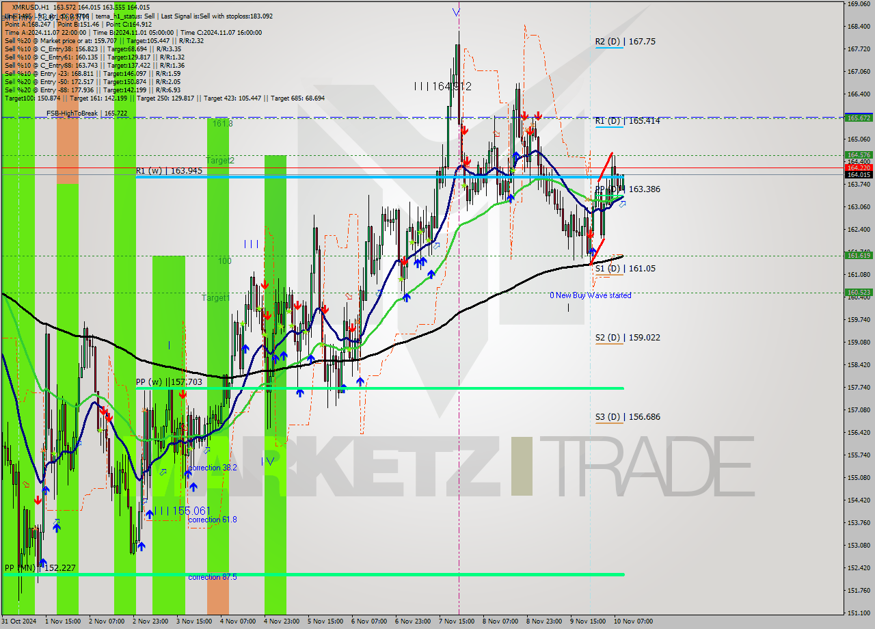The width and height of the screenshot is (875, 629).
Task: Click the 'correction 87.5' Fibonacci label
Action: [213, 577]
